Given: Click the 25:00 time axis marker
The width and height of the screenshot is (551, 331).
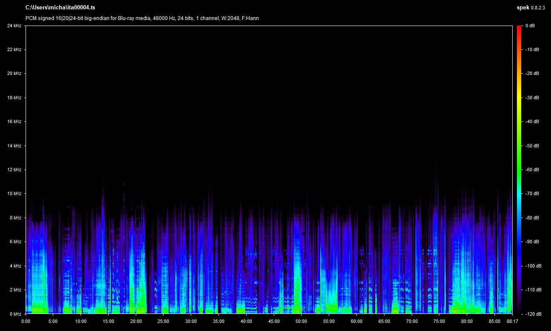Looking at the screenshot, I should coord(164,321).
